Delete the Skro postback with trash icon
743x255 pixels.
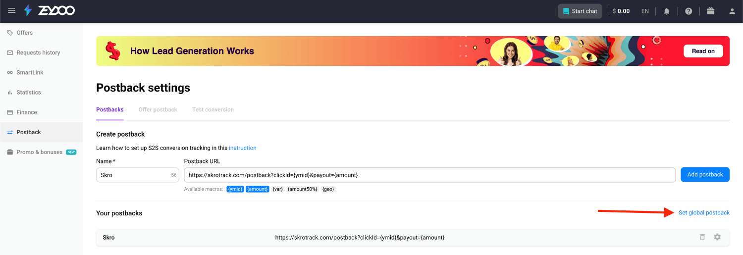[702, 237]
